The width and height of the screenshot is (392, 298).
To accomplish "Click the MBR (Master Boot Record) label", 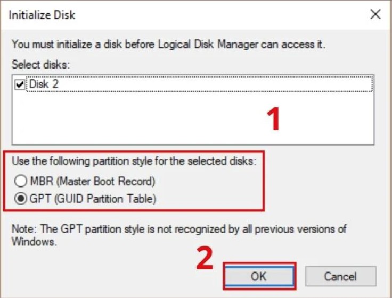I will click(92, 181).
